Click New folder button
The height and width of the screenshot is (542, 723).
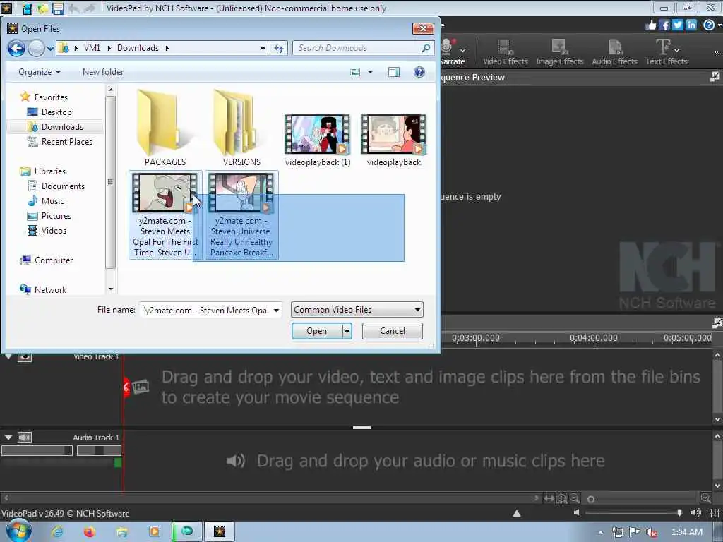pyautogui.click(x=103, y=72)
